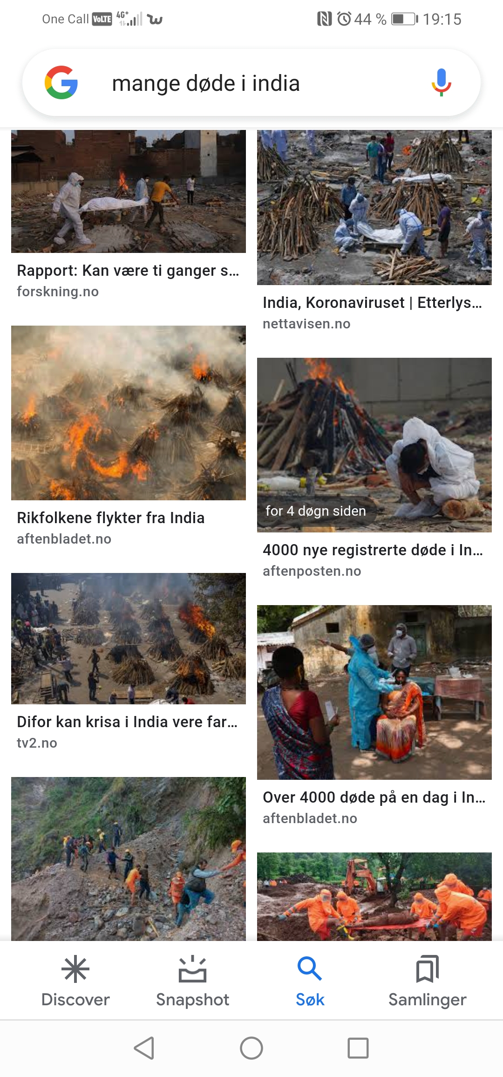Select the Søk search tab
Image resolution: width=503 pixels, height=1077 pixels.
pyautogui.click(x=310, y=981)
